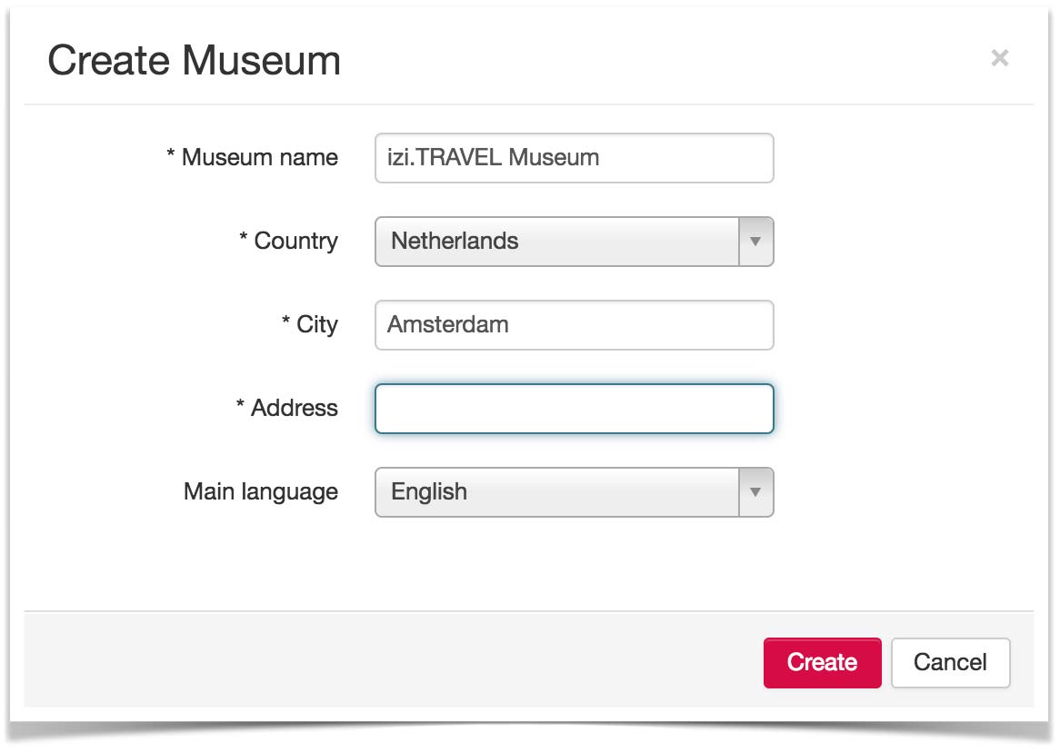Cancel the museum creation
Image resolution: width=1060 pixels, height=752 pixels.
pyautogui.click(x=950, y=662)
